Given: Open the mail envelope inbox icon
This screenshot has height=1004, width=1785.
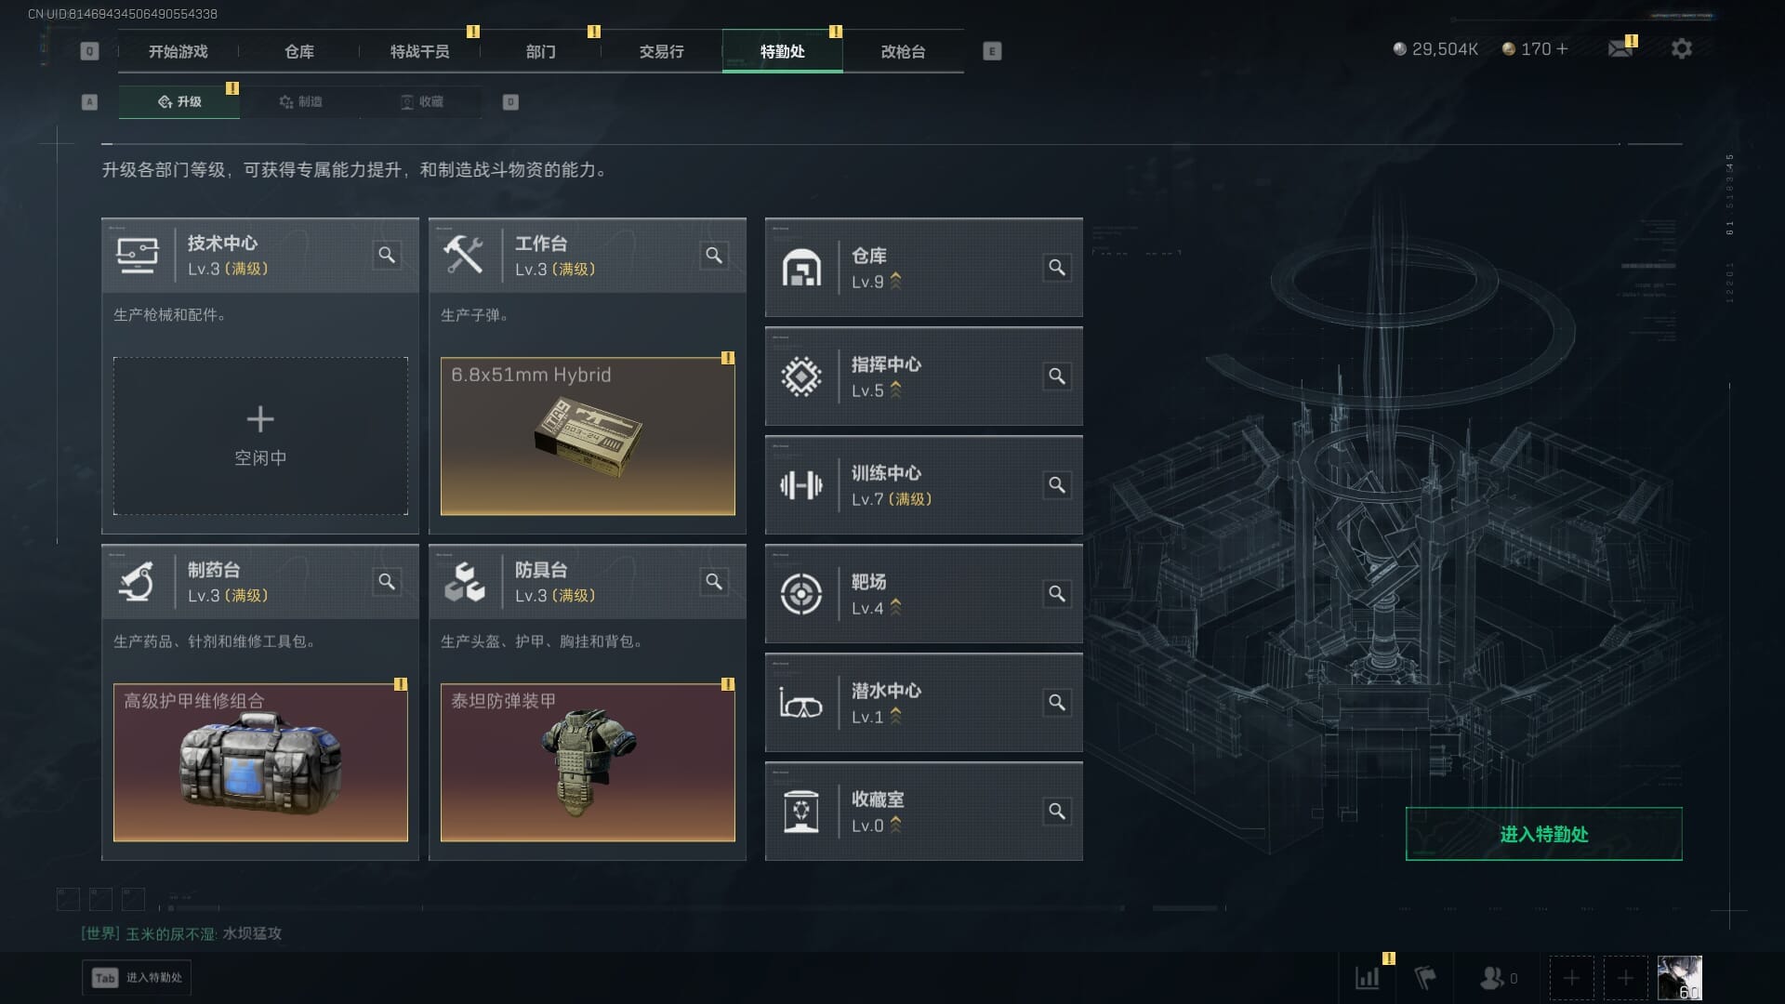Looking at the screenshot, I should point(1620,48).
